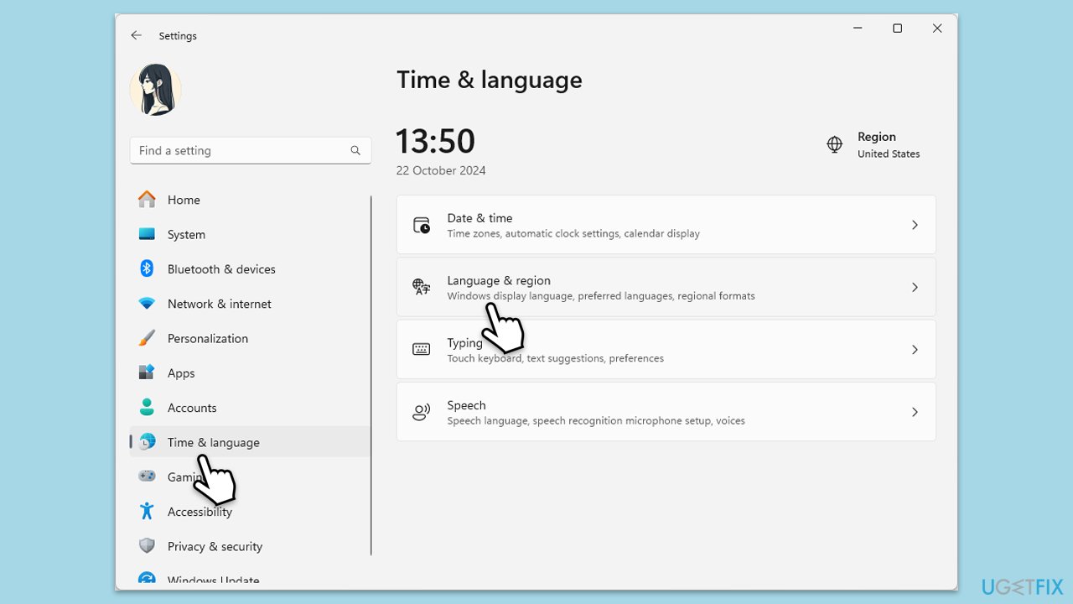Minimize the Settings window
The width and height of the screenshot is (1073, 604).
(858, 29)
